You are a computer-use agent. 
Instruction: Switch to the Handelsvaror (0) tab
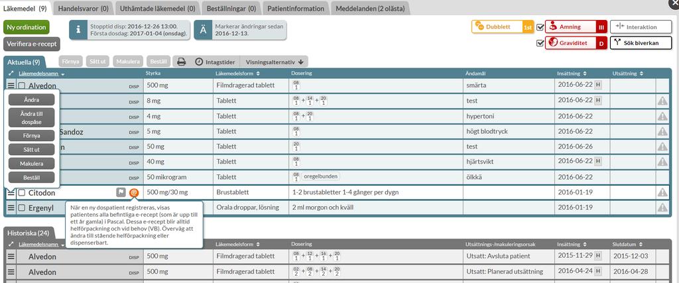tap(83, 8)
